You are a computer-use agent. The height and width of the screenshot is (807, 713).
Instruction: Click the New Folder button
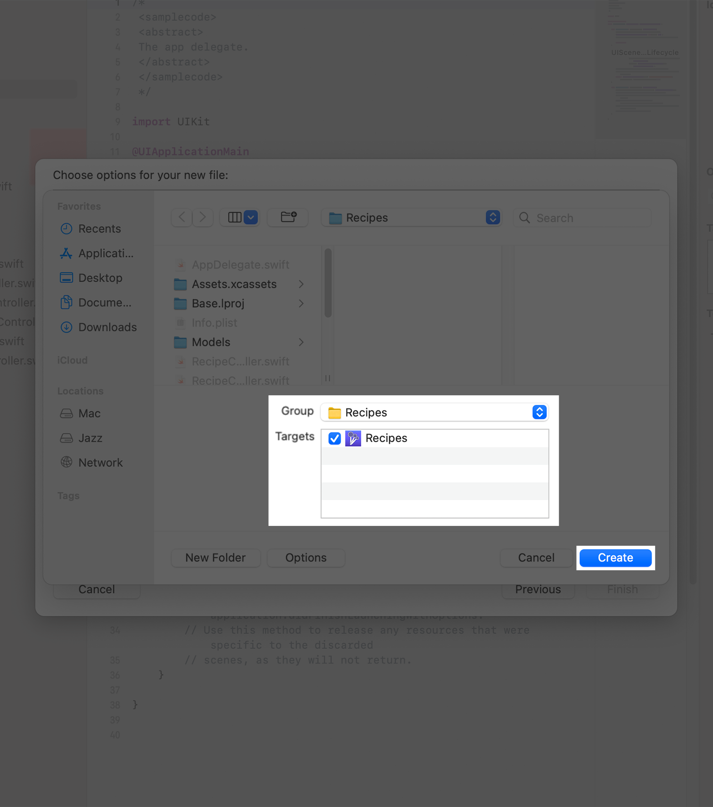tap(216, 558)
